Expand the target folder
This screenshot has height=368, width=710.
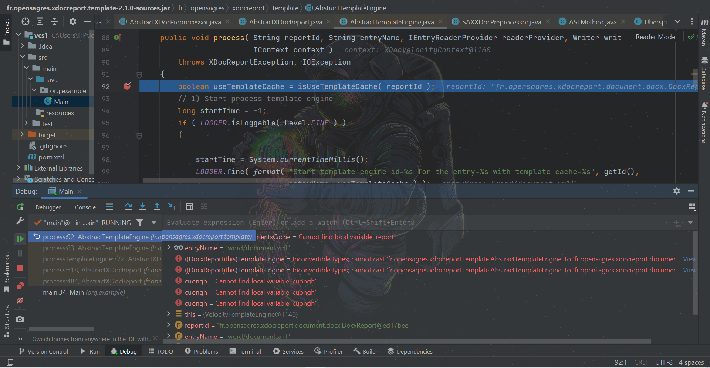click(x=23, y=135)
